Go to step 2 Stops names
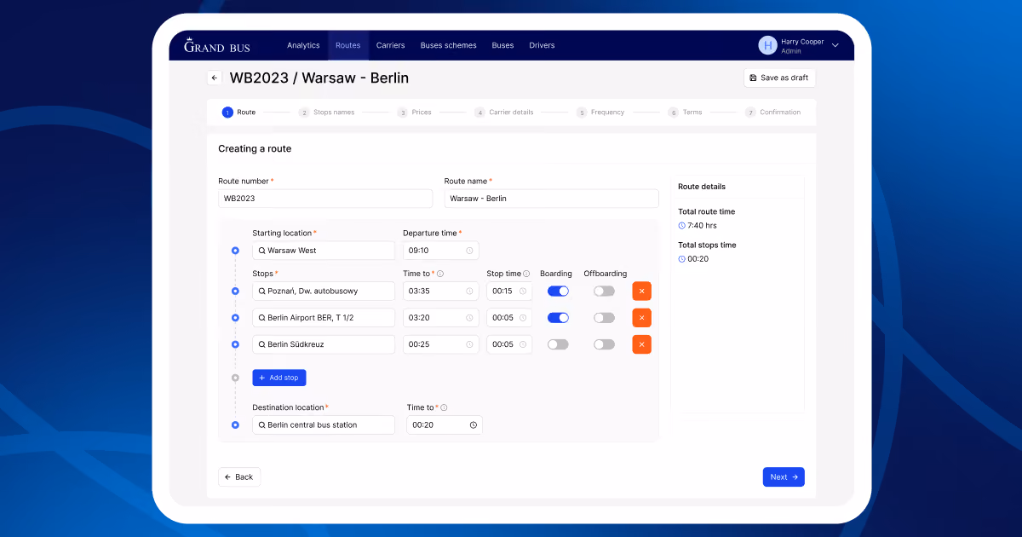 pyautogui.click(x=326, y=113)
